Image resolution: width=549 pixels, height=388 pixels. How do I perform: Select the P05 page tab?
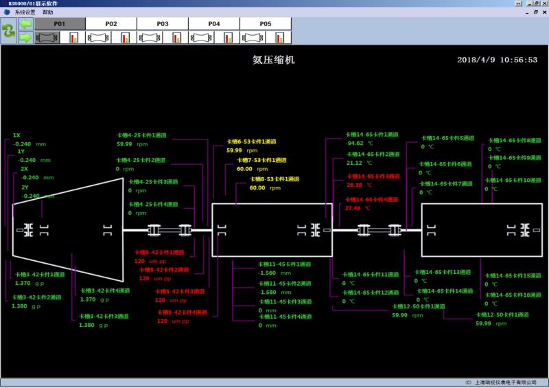pyautogui.click(x=266, y=24)
